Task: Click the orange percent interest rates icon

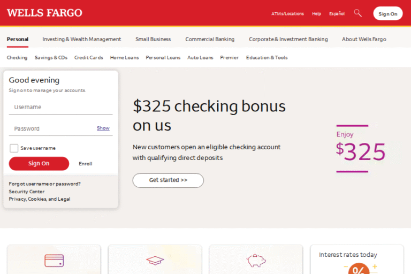Action: tap(359, 269)
